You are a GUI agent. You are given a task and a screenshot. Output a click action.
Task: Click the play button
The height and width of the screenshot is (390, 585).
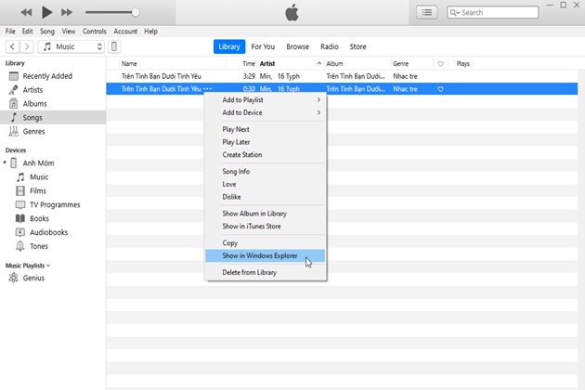point(46,12)
